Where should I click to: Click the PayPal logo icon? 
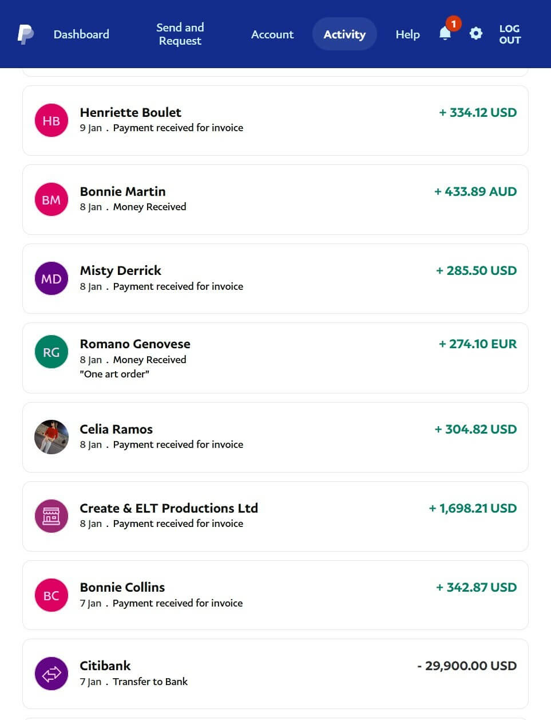(x=25, y=34)
